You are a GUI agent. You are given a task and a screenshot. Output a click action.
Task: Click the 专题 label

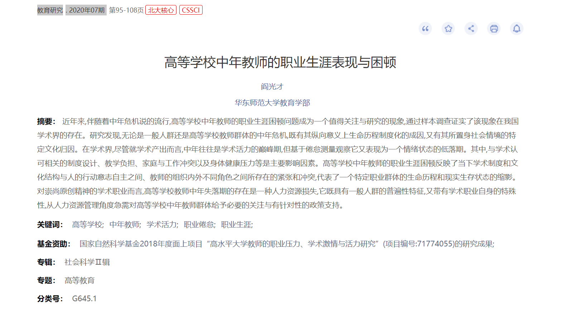pos(46,280)
